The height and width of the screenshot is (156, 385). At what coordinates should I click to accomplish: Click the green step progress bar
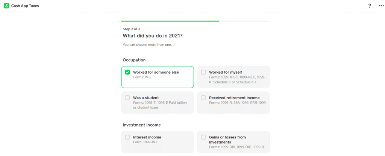click(x=170, y=21)
